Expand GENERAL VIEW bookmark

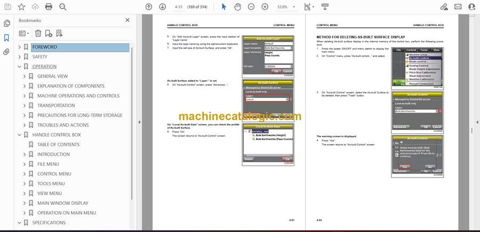(25, 76)
